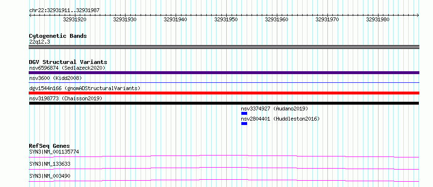Image resolution: width=433 pixels, height=187 pixels.
Task: Click the magenta SYN3 NM_133633 transcript line
Action: coord(224,168)
